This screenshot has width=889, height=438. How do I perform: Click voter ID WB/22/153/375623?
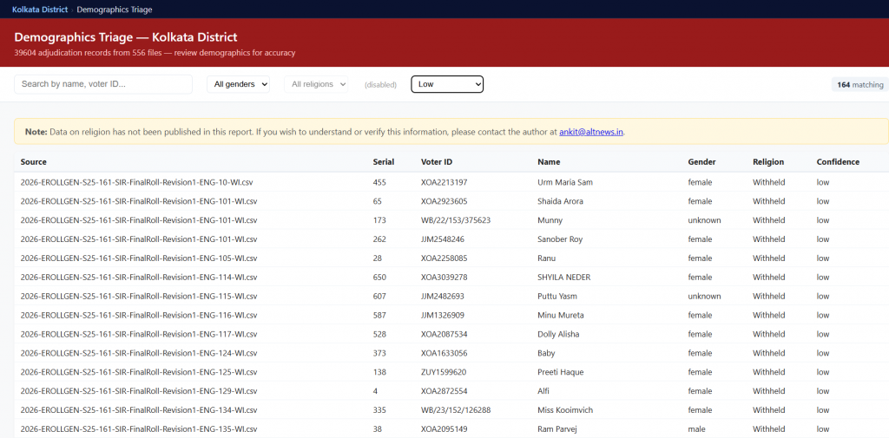pyautogui.click(x=455, y=220)
